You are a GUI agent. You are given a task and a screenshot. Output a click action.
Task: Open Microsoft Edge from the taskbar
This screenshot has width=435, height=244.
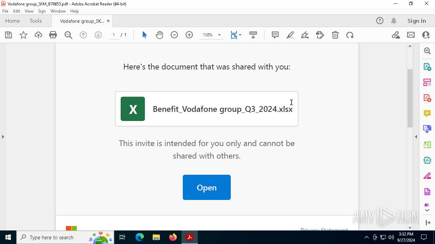[140, 237]
